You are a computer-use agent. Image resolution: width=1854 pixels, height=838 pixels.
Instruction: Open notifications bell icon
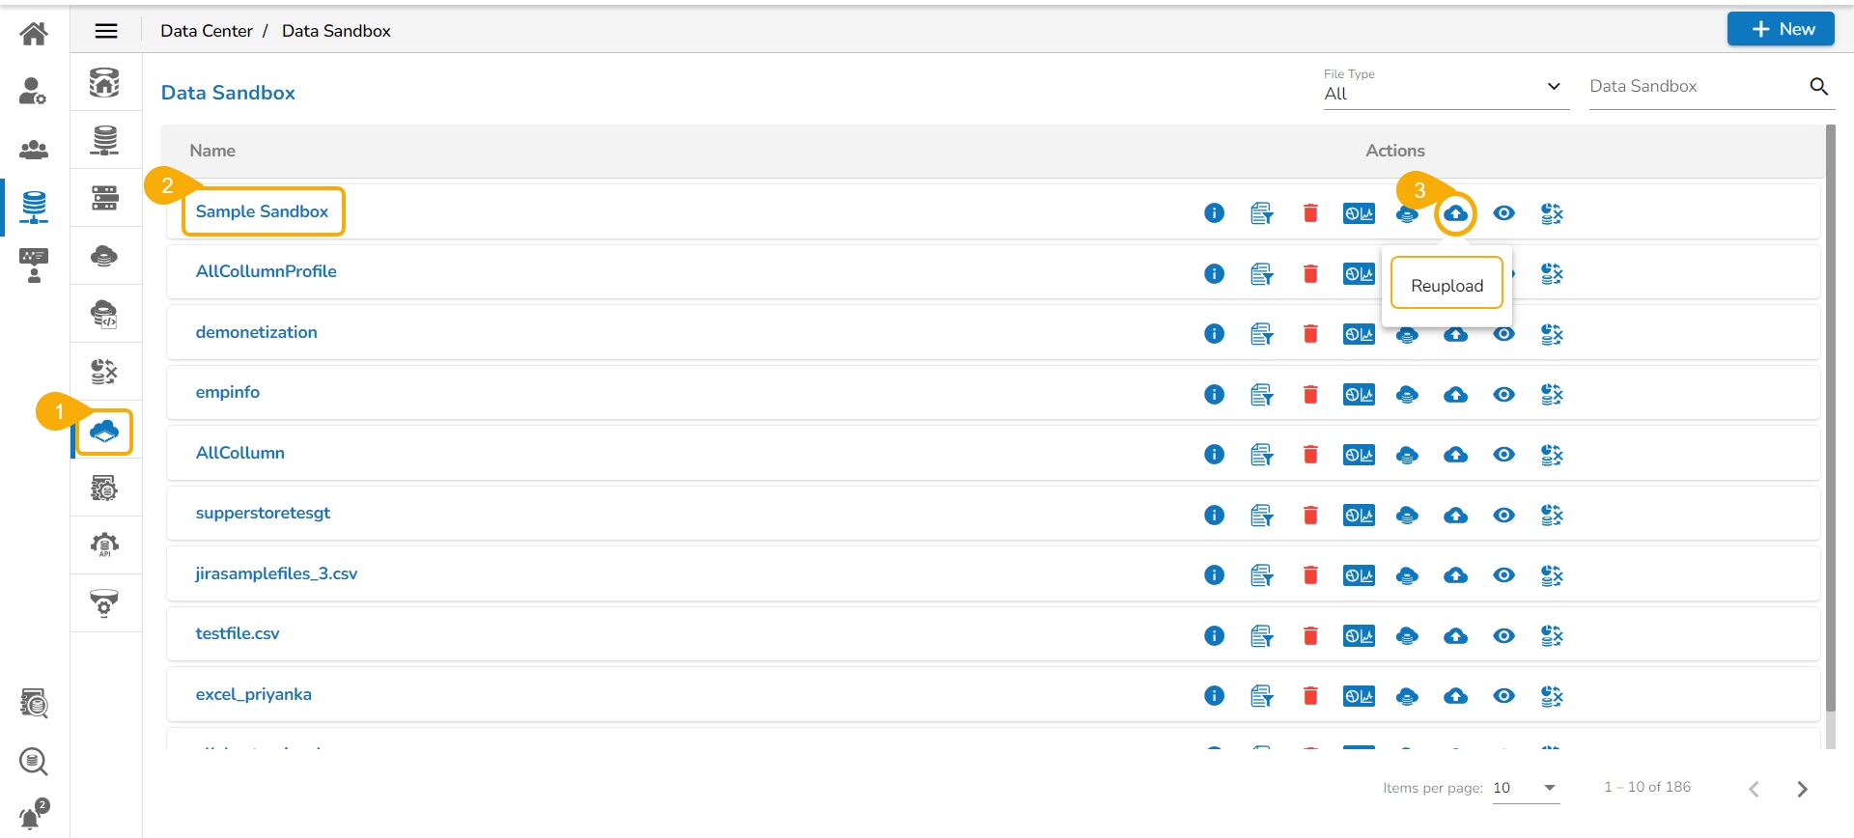point(33,816)
